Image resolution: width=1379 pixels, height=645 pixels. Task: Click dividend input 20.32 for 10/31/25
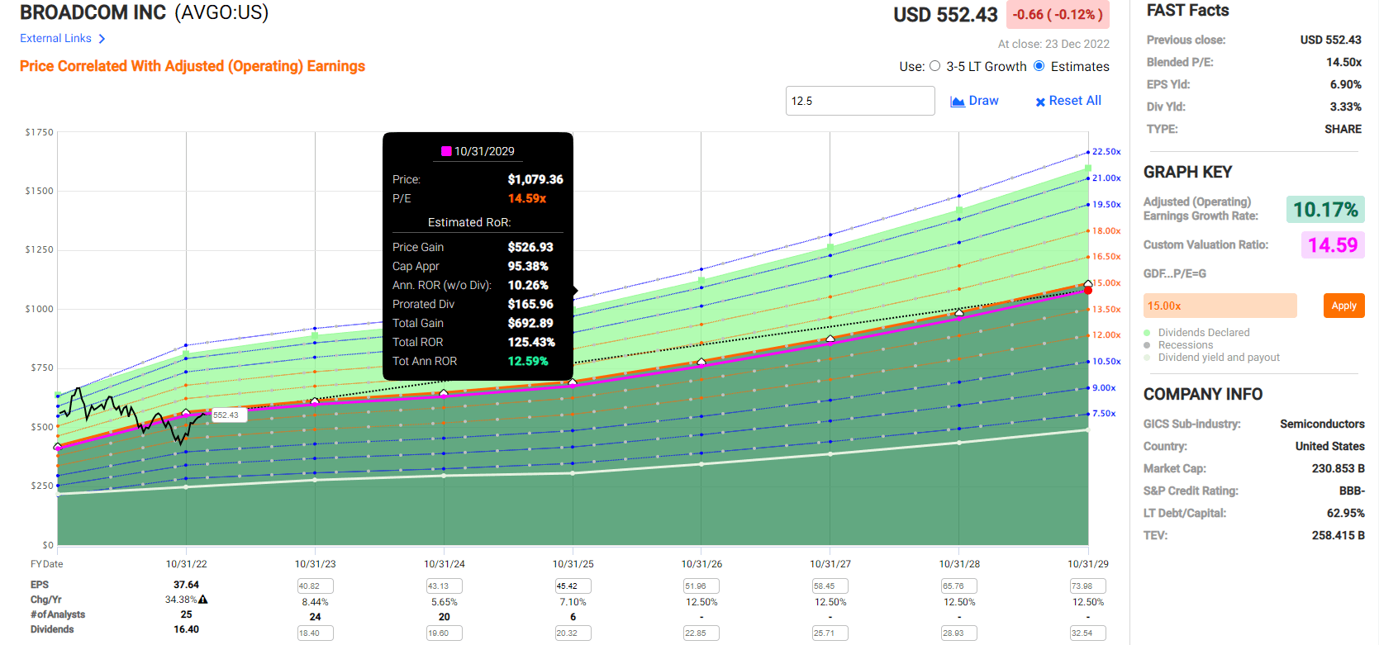pos(573,633)
